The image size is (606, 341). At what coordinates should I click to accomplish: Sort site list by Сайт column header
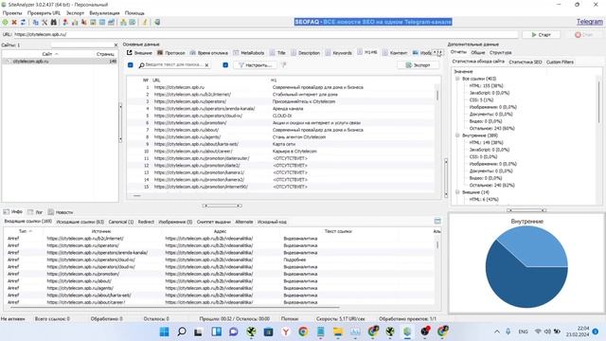point(47,54)
